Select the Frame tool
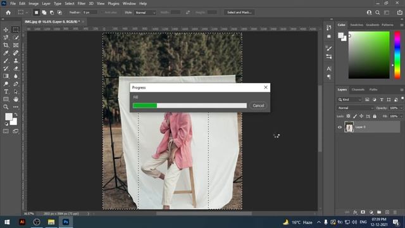Image resolution: width=405 pixels, height=228 pixels. click(x=16, y=45)
